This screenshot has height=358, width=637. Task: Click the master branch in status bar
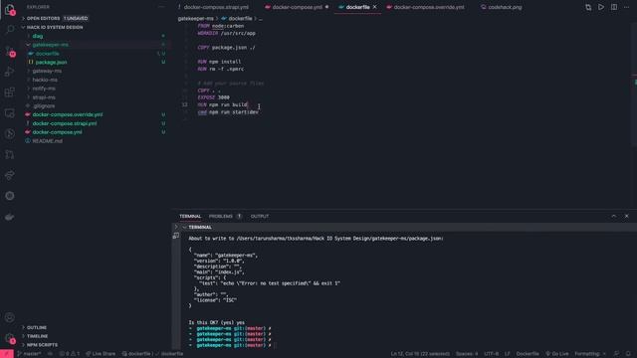point(29,354)
